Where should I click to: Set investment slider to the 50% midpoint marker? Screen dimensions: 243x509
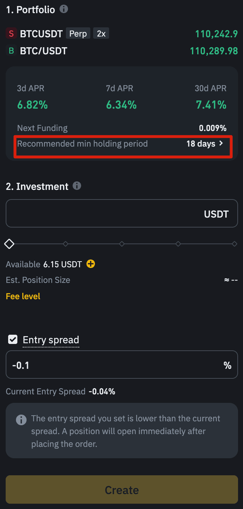(122, 244)
